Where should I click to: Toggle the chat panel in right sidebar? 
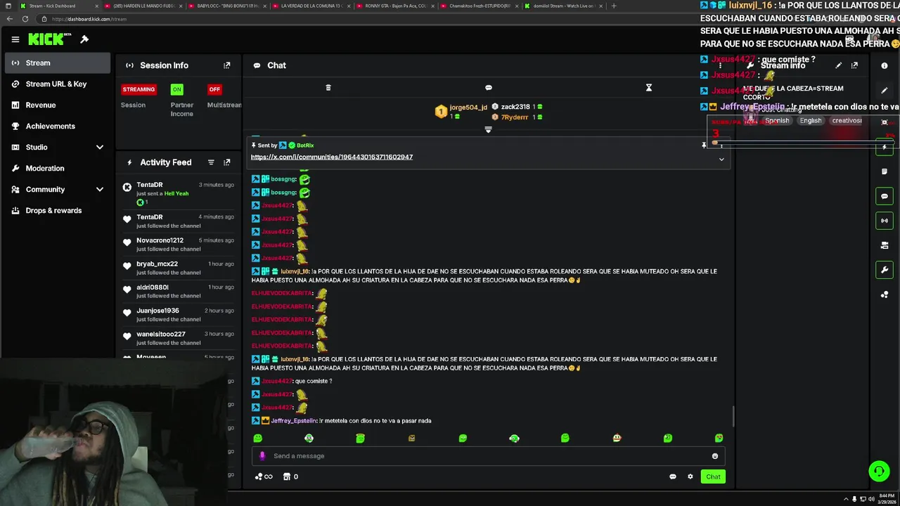(x=885, y=196)
